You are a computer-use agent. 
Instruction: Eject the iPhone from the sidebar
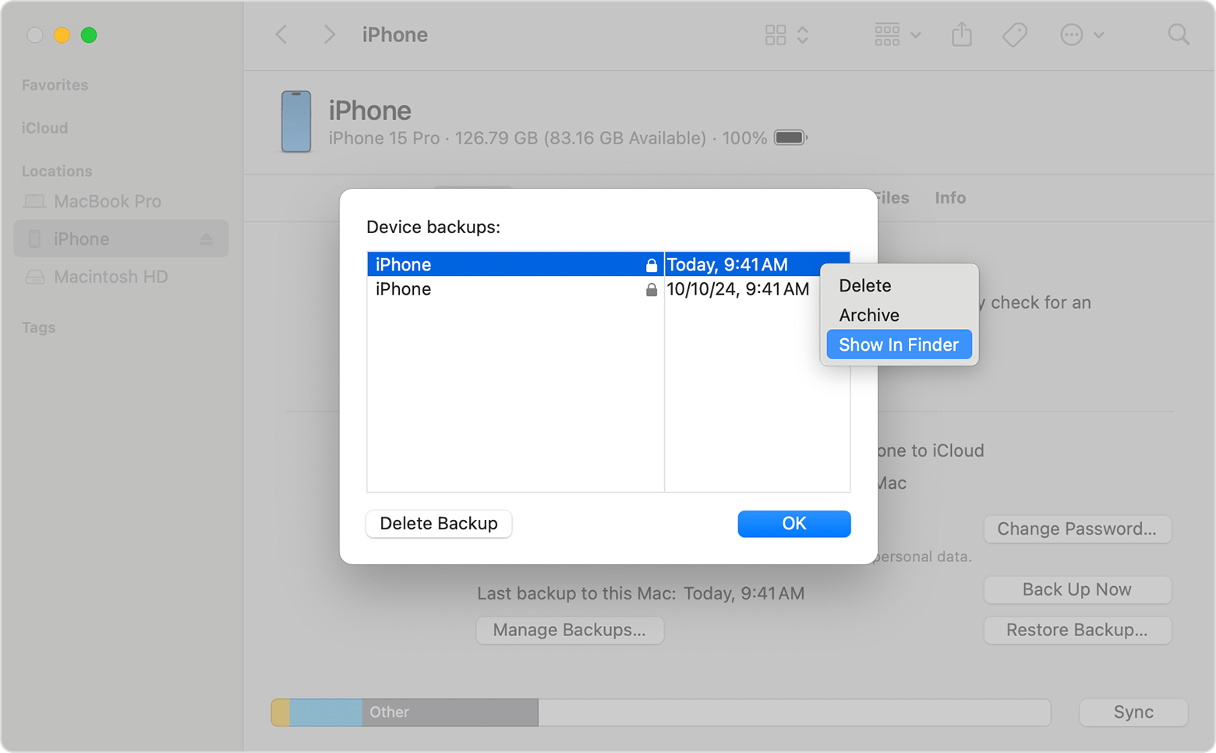(206, 239)
